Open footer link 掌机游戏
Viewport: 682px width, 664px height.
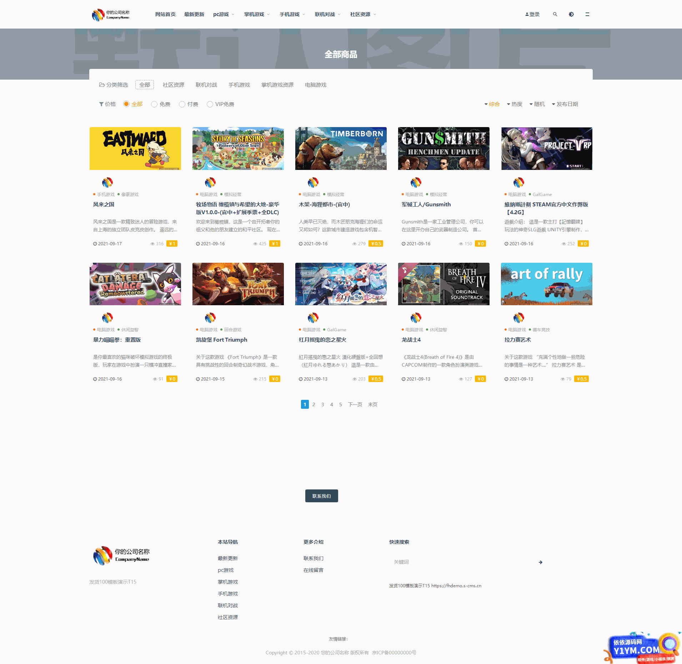228,582
